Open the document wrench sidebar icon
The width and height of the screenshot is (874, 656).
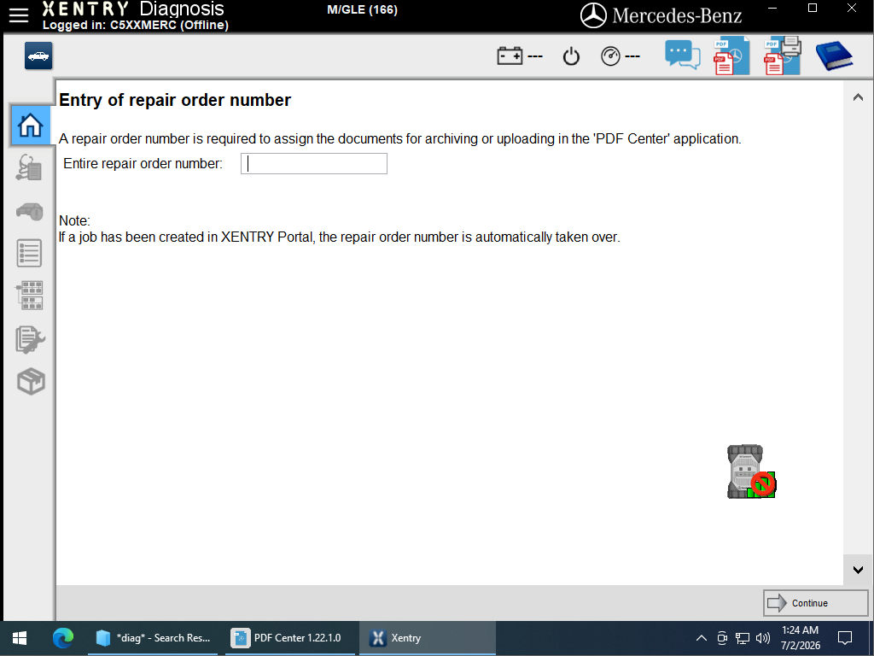[x=30, y=339]
